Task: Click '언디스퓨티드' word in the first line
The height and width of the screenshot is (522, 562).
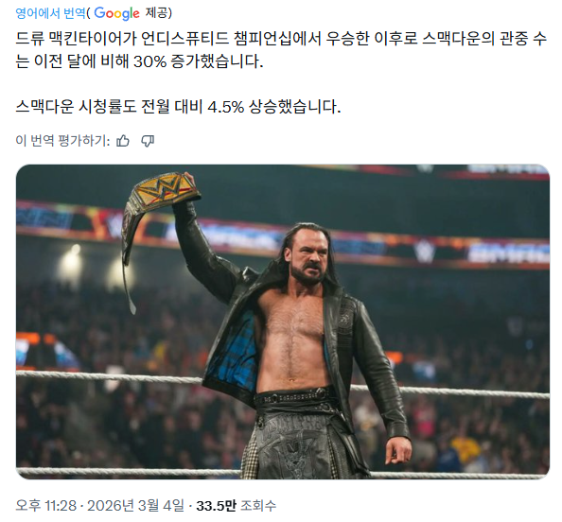Action: click(x=184, y=39)
